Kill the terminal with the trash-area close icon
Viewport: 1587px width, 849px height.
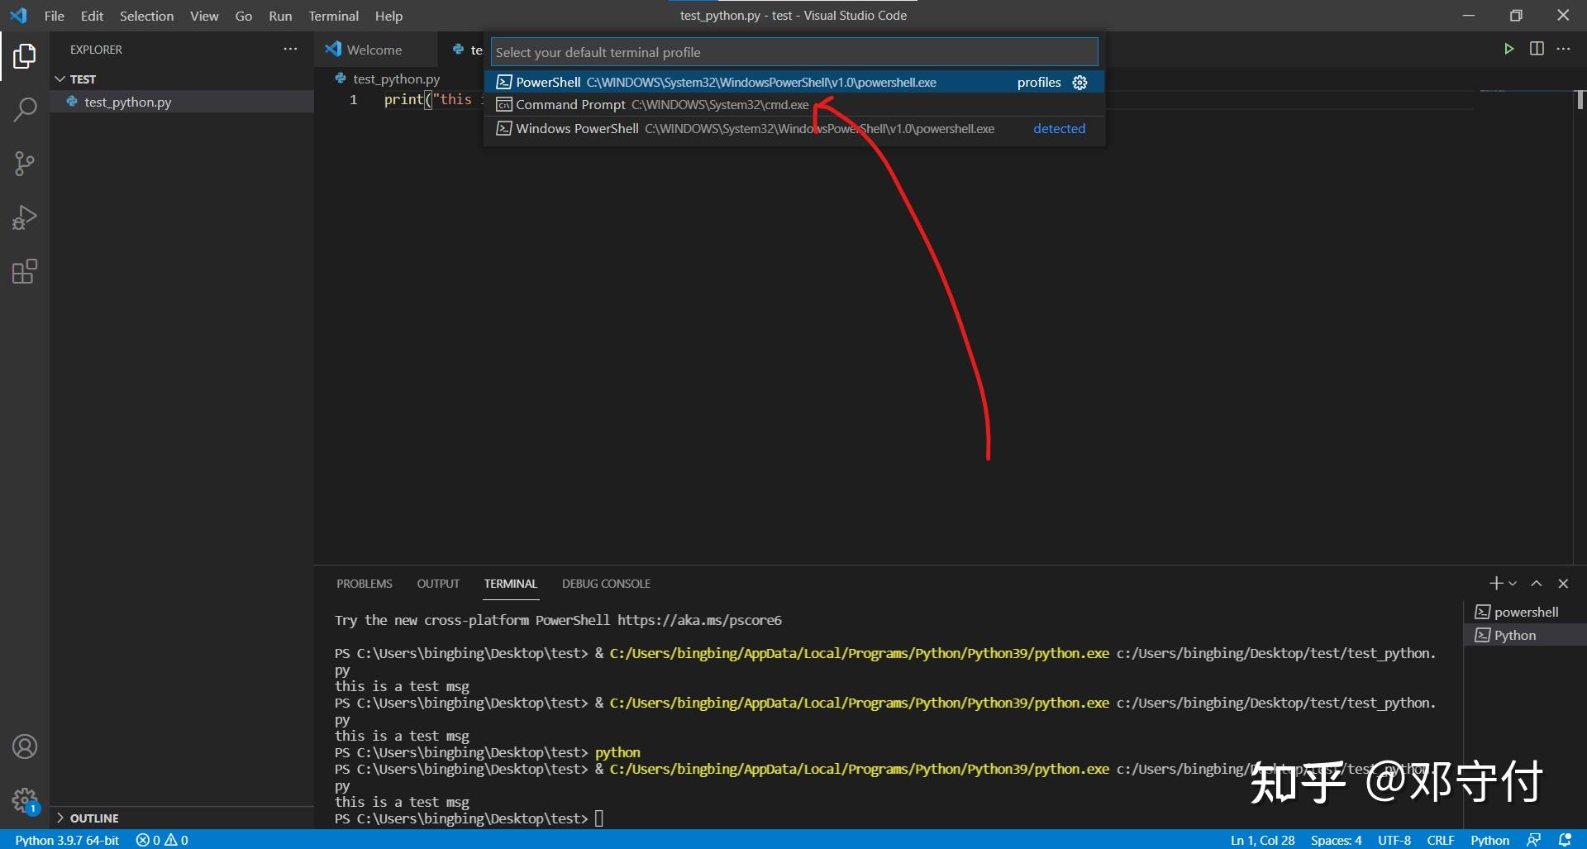tap(1563, 583)
